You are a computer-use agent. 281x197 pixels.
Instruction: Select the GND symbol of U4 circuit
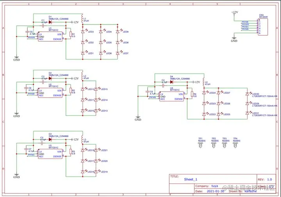[x=138, y=118]
